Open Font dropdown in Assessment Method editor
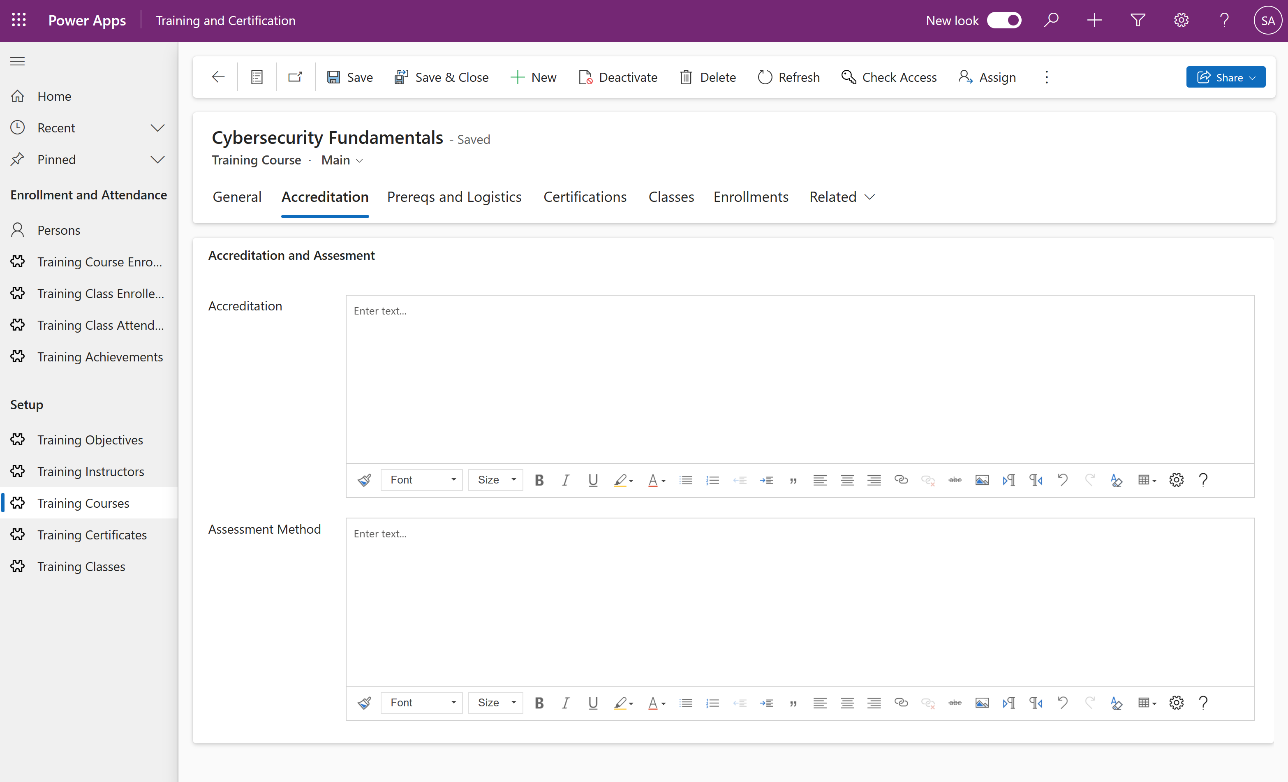 (x=422, y=703)
